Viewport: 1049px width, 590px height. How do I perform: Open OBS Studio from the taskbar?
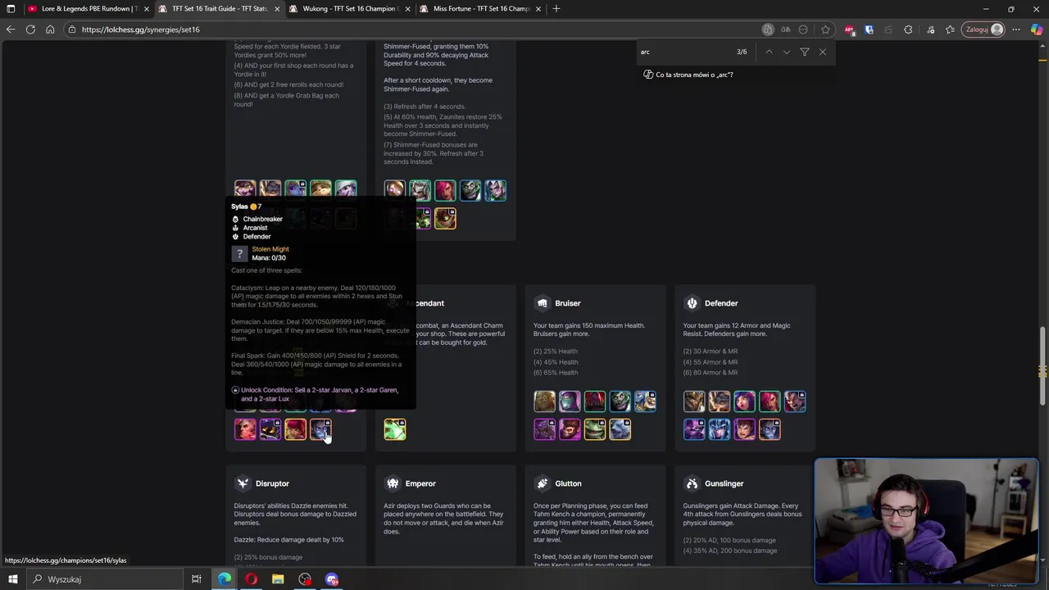pyautogui.click(x=305, y=579)
